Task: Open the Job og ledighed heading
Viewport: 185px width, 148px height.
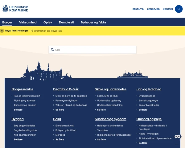Action: [149, 89]
